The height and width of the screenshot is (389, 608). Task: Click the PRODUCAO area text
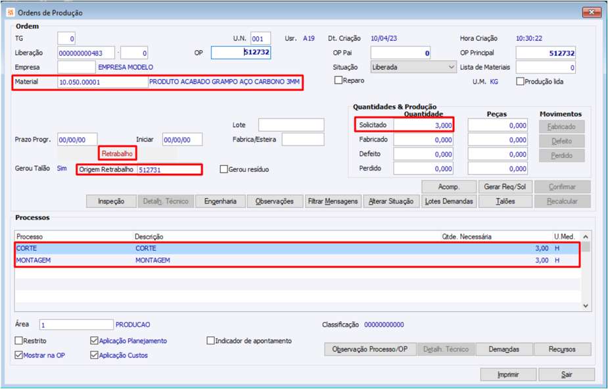tap(133, 324)
